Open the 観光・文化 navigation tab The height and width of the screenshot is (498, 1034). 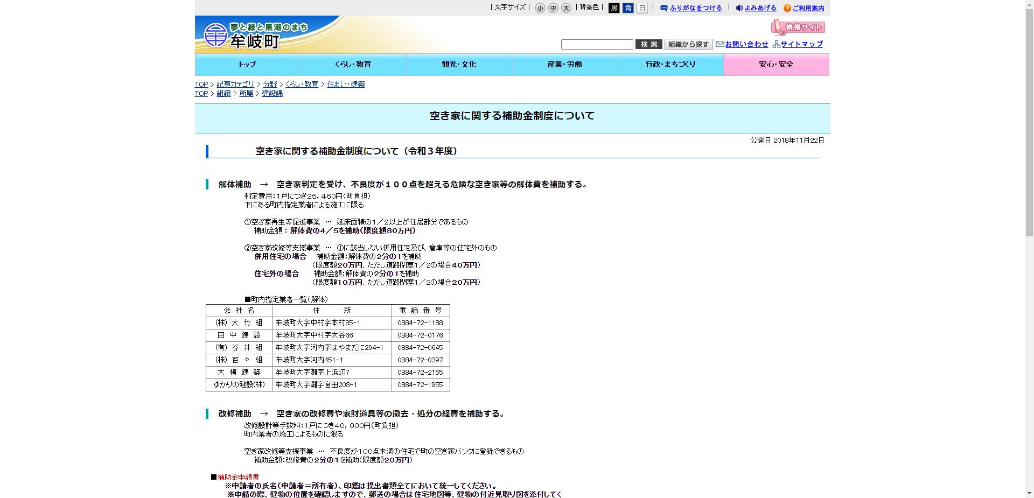[458, 64]
